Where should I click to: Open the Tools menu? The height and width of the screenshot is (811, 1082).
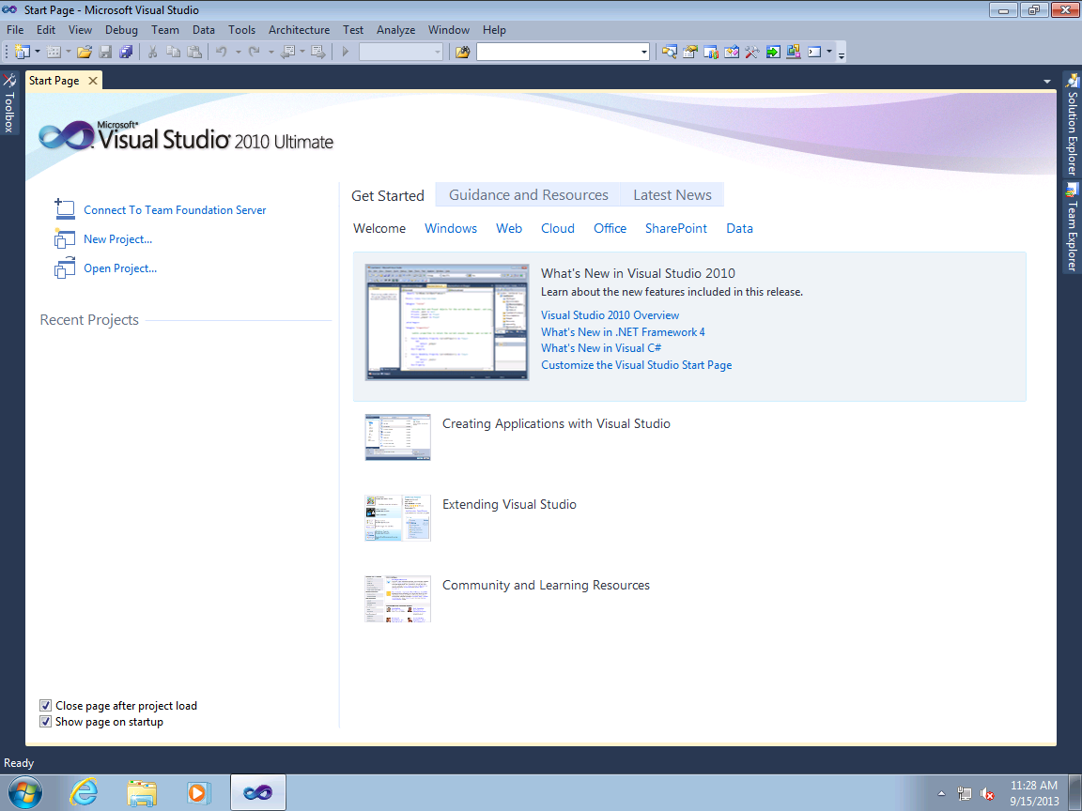pos(241,30)
